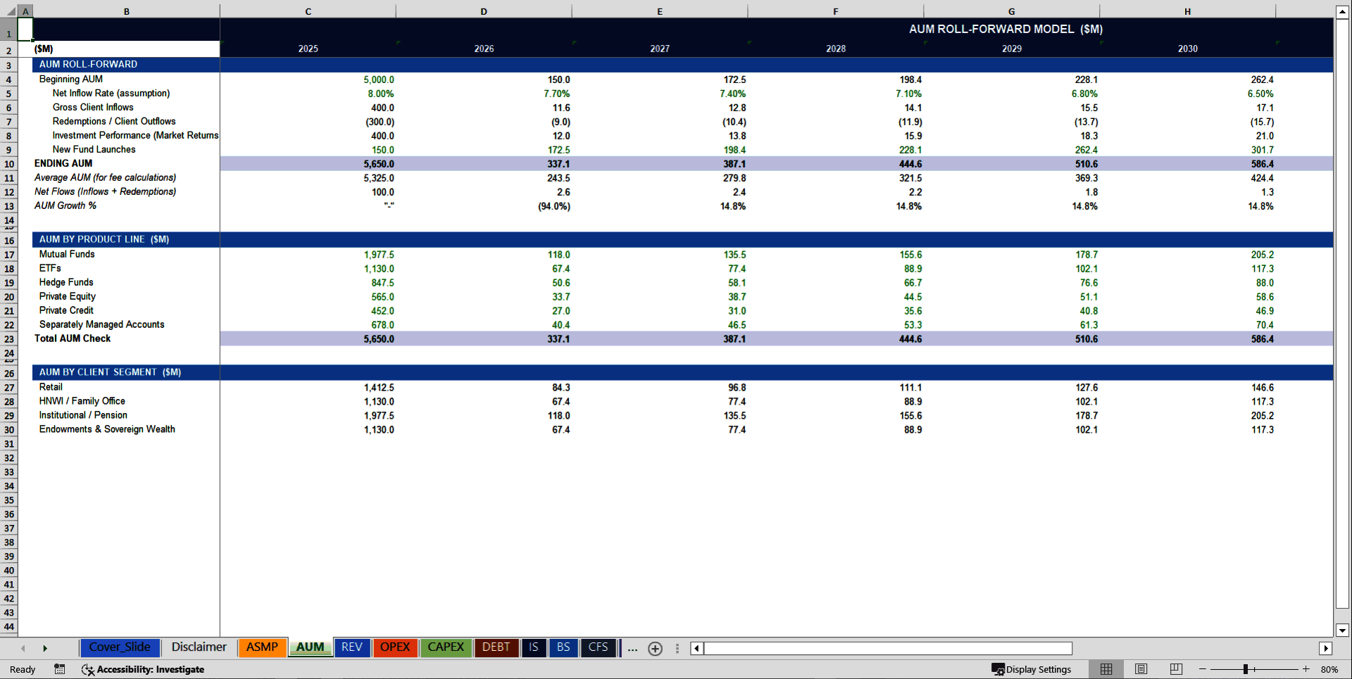Start macro recording from the status bar

point(59,669)
